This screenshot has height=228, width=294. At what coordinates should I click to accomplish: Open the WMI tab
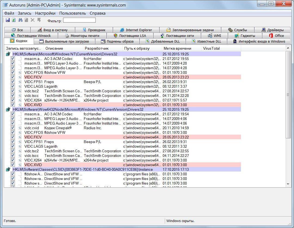[215, 36]
